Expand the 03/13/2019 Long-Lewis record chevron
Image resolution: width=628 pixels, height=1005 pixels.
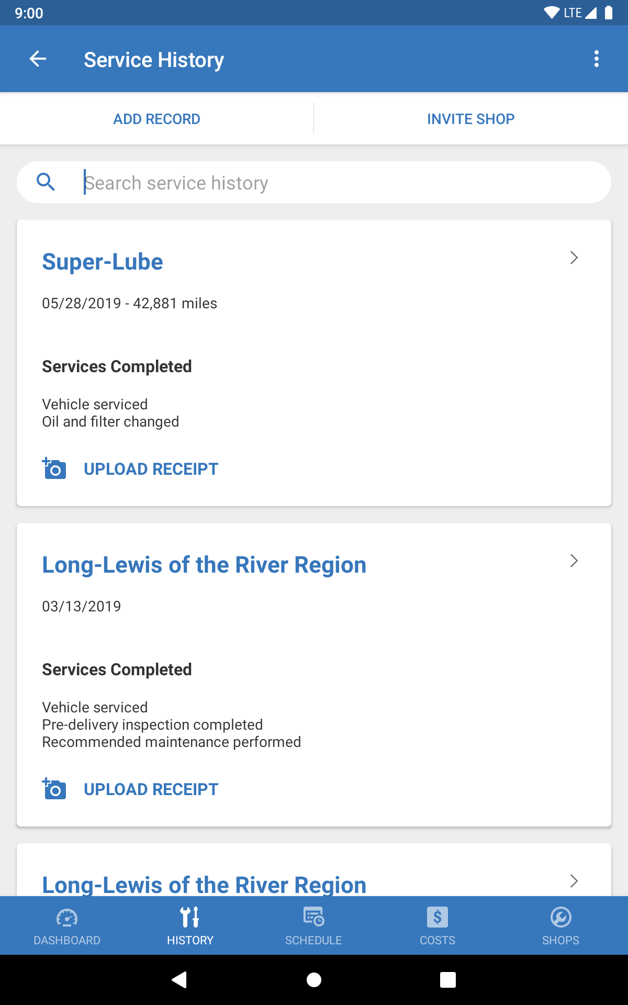point(574,561)
